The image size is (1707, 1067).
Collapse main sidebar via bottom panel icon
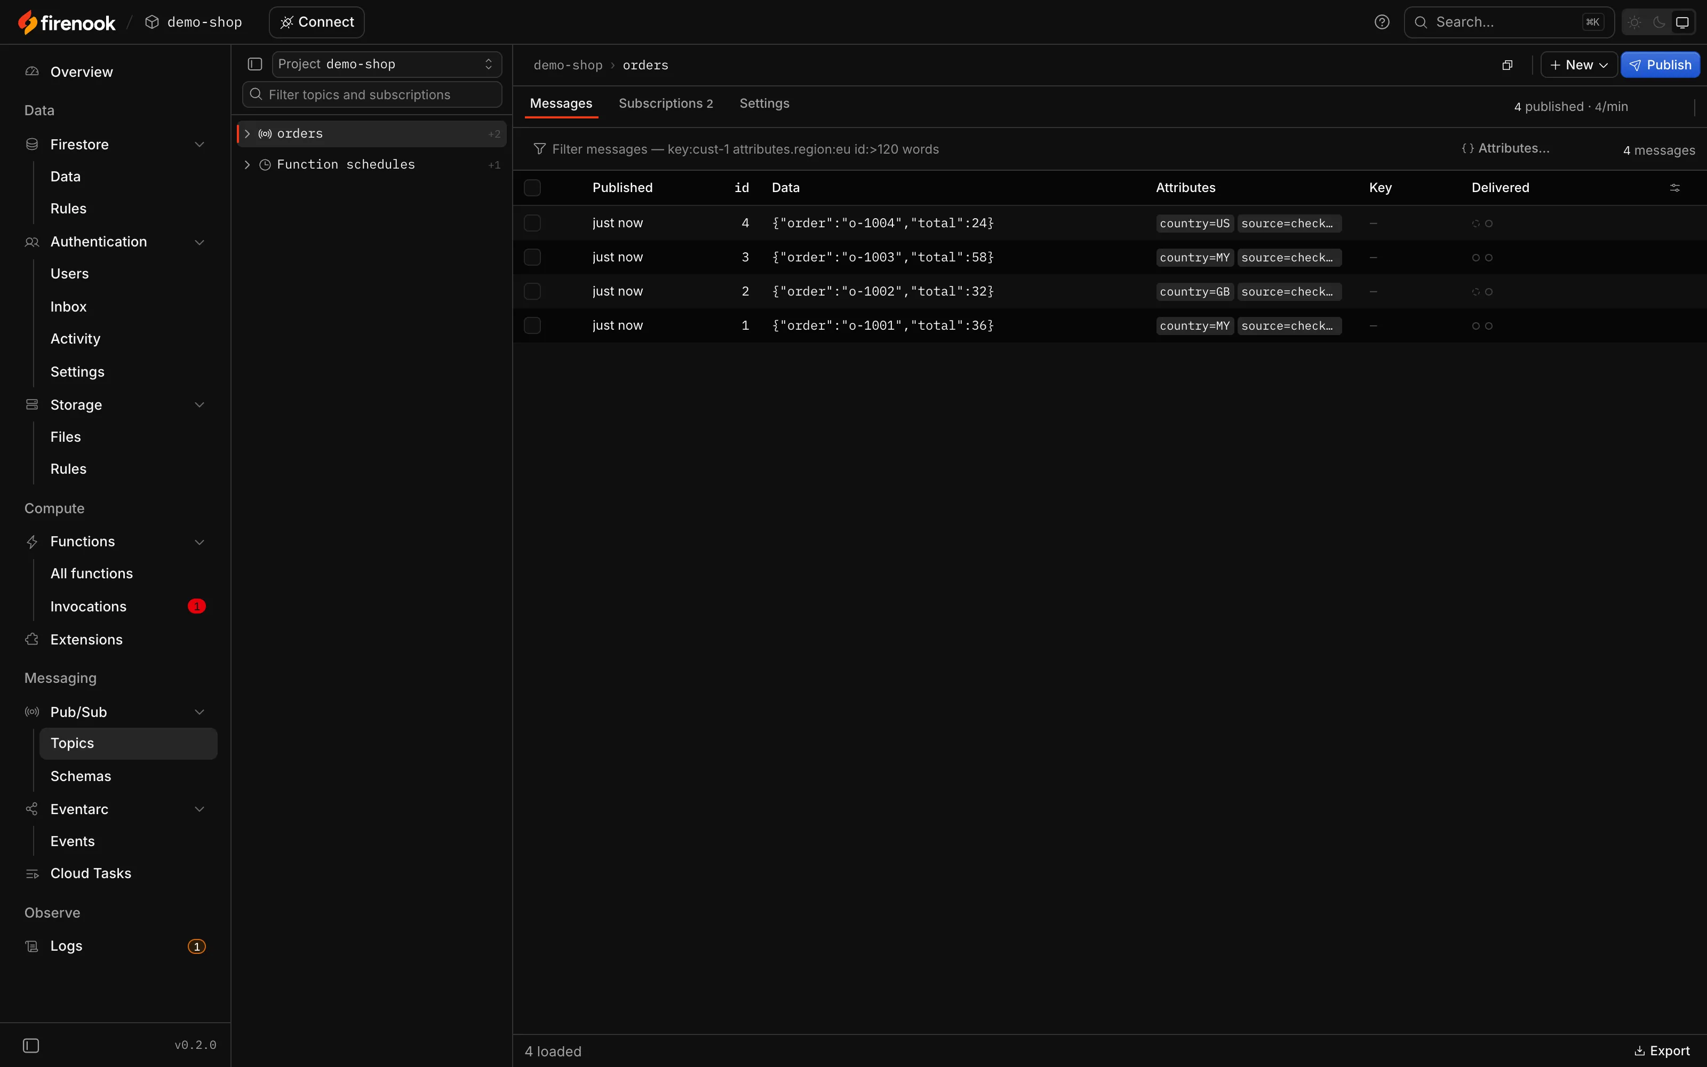(31, 1045)
